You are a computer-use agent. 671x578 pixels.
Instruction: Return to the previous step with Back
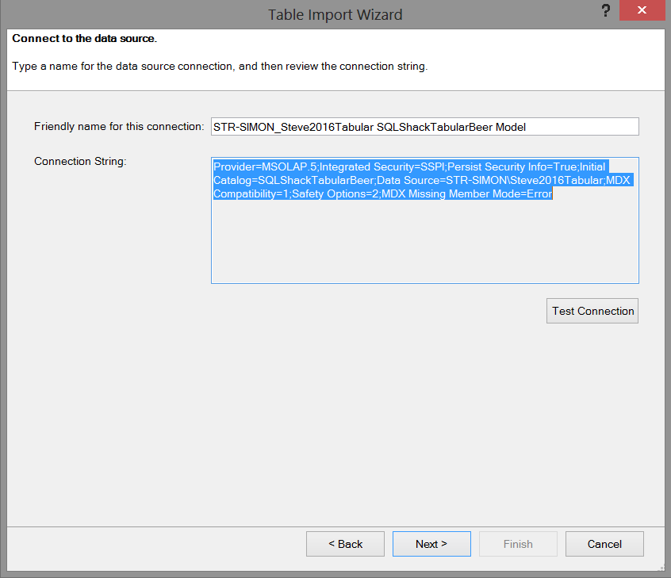(x=345, y=544)
